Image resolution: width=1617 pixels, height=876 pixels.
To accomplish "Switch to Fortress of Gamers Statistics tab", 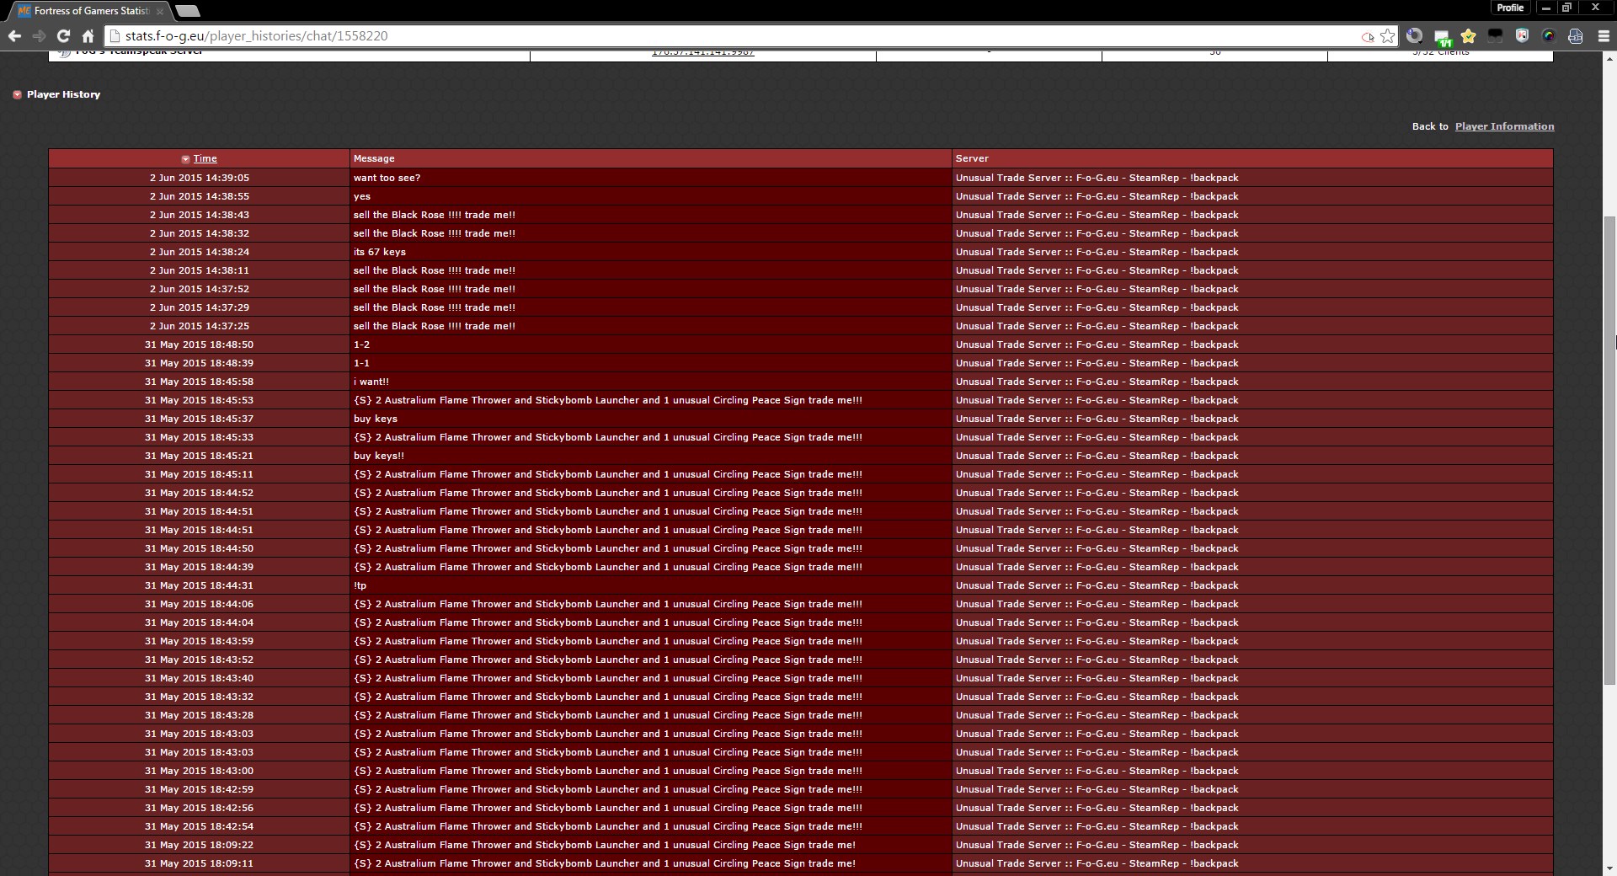I will point(90,11).
